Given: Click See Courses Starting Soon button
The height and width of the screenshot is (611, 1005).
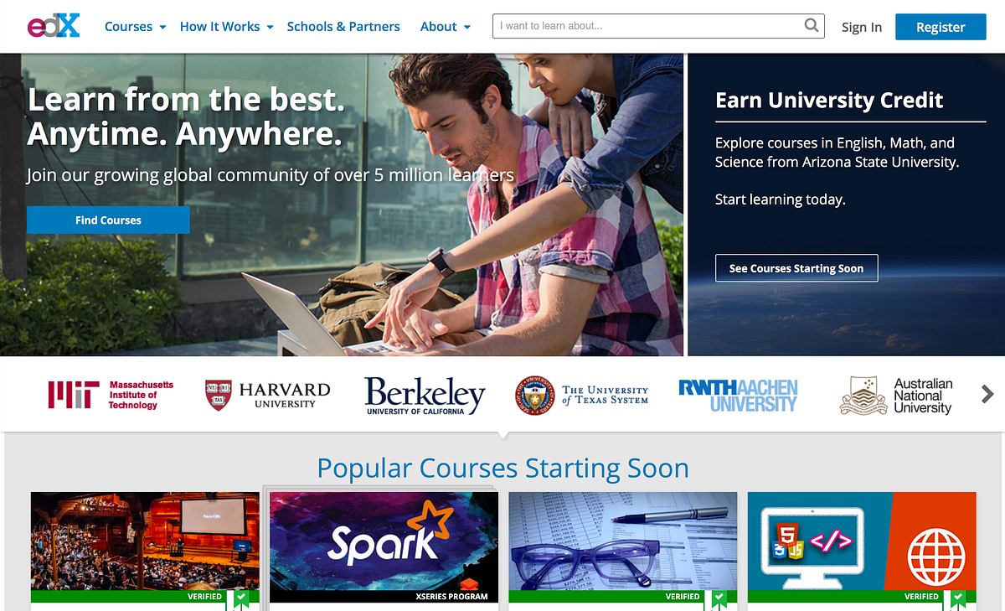Looking at the screenshot, I should (x=796, y=268).
